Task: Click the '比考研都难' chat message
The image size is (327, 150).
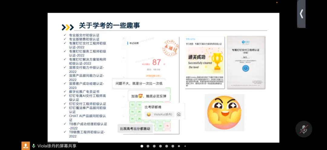Action: (153, 107)
